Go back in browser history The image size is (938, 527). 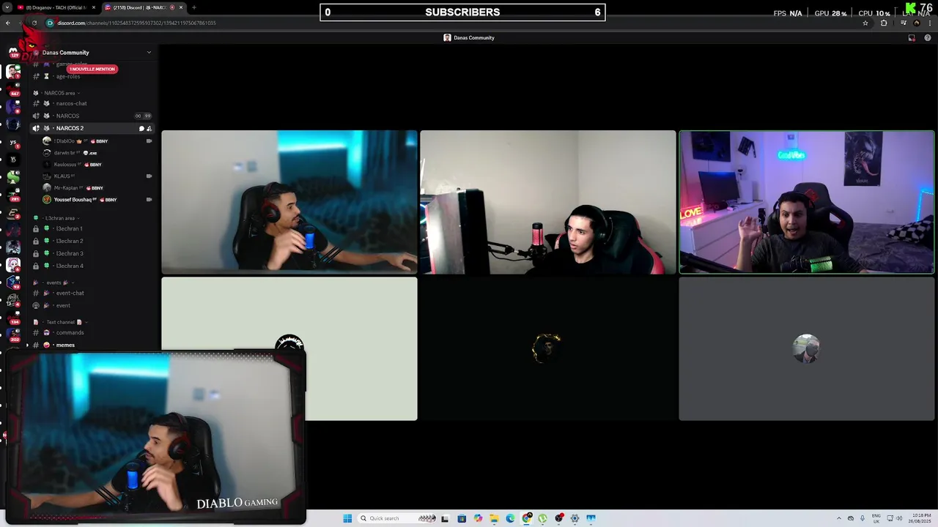(x=8, y=23)
